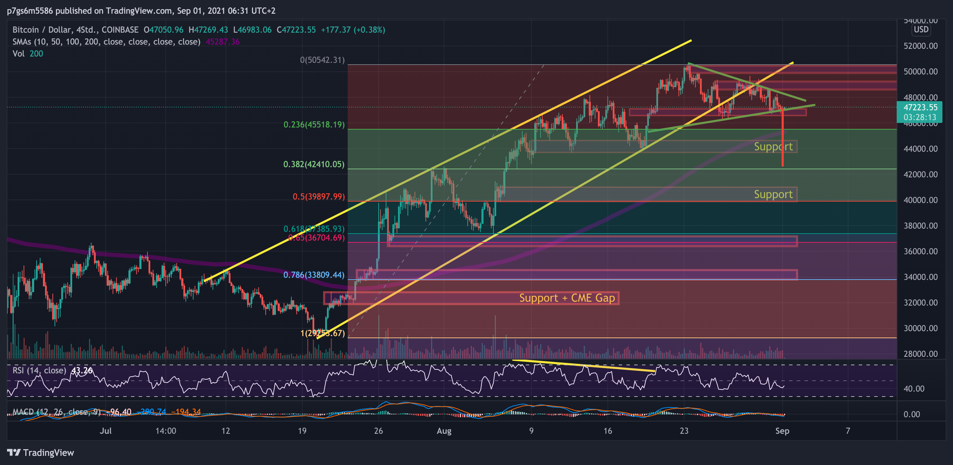Click the current price label 47223.55

[x=920, y=107]
